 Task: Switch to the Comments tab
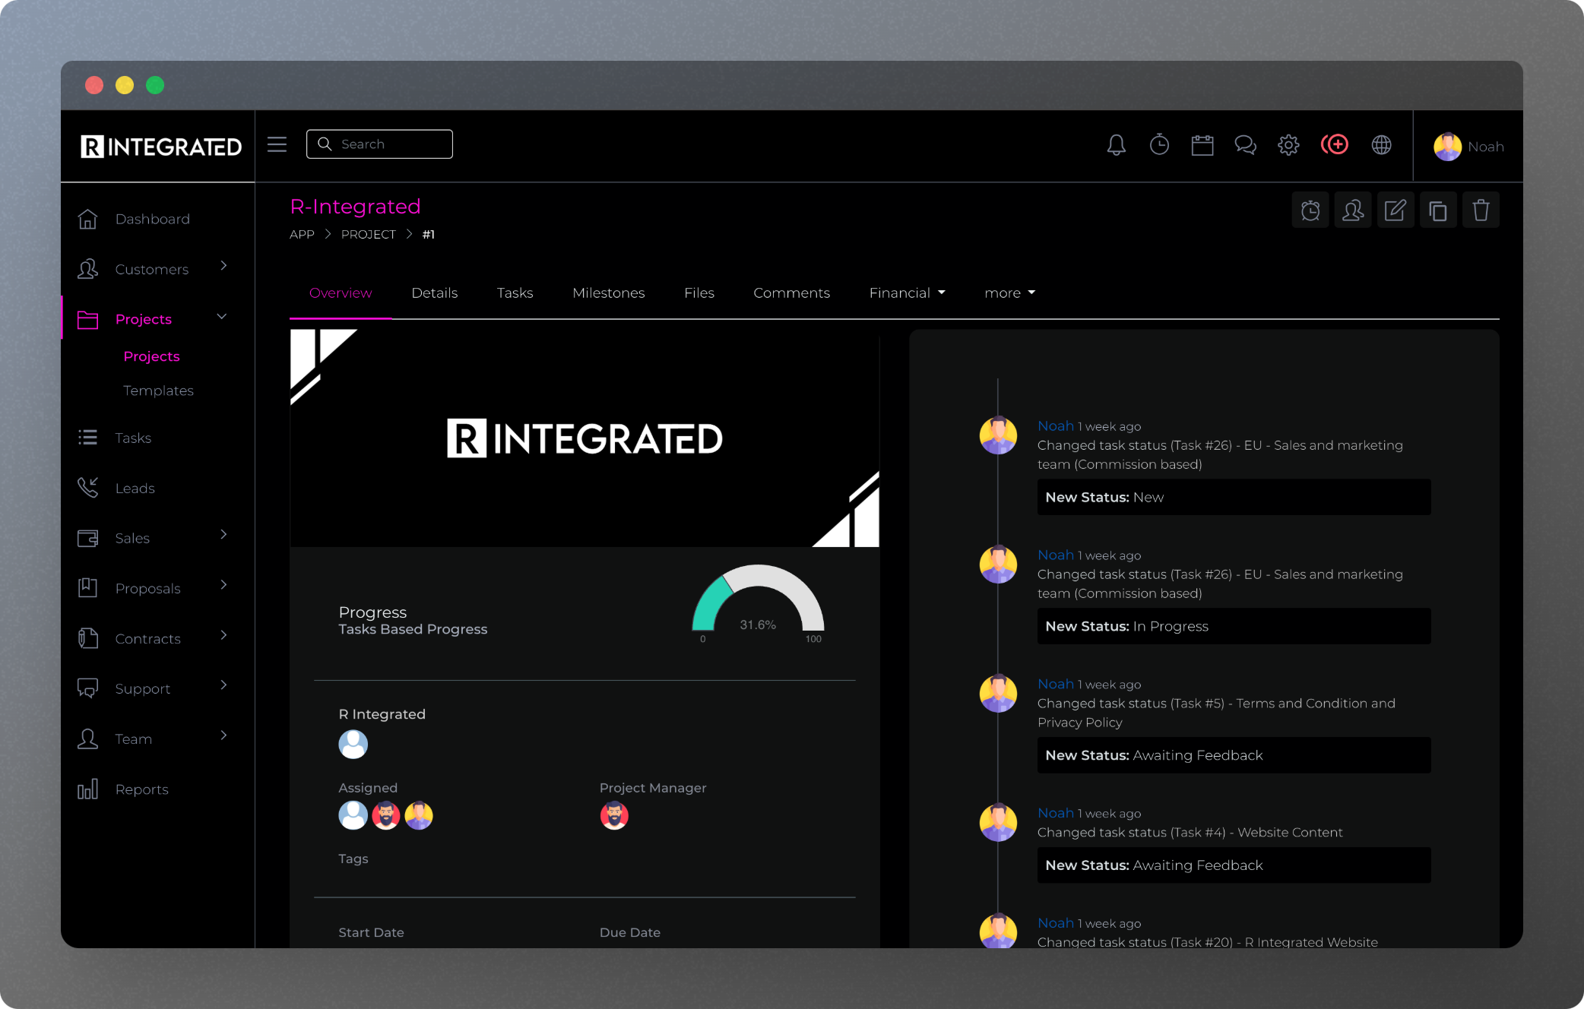(791, 293)
